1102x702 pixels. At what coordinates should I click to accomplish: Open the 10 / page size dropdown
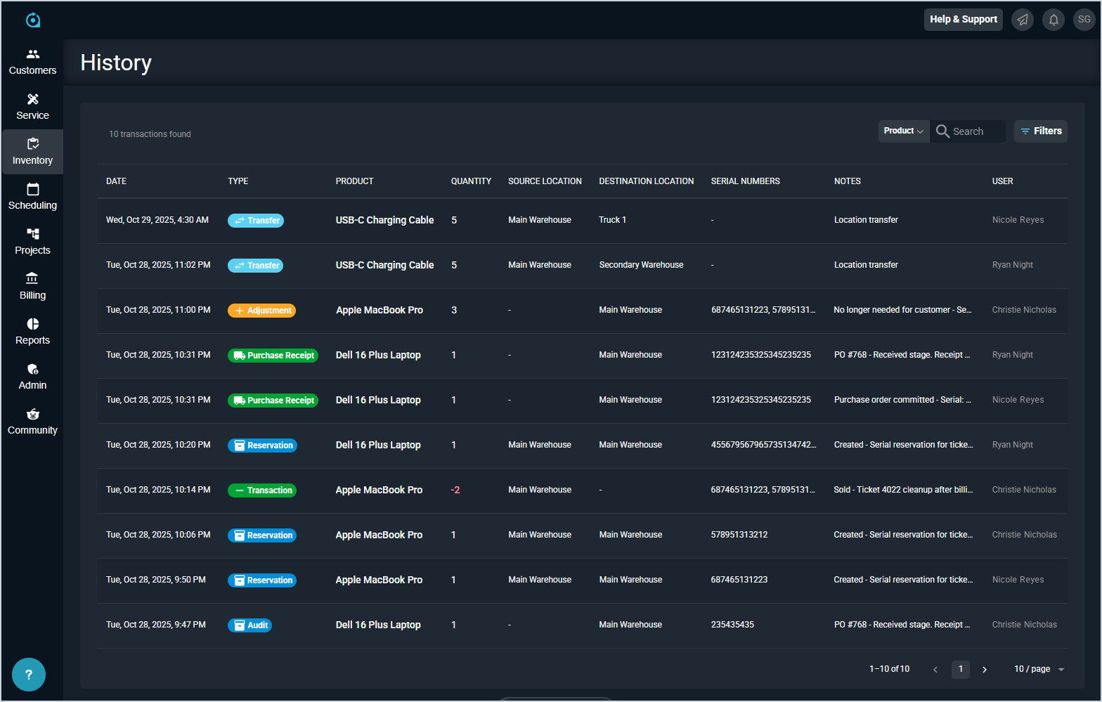[x=1039, y=669]
